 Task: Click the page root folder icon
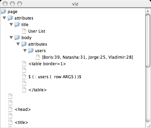pyautogui.click(x=3, y=11)
